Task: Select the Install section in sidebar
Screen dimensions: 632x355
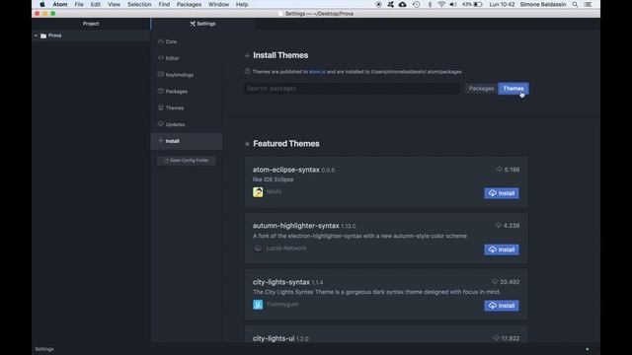Action: point(187,141)
